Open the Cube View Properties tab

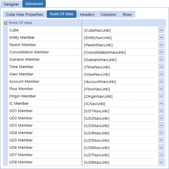click(24, 14)
